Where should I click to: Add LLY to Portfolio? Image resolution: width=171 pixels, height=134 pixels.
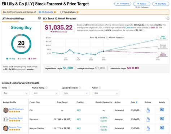[161, 4]
